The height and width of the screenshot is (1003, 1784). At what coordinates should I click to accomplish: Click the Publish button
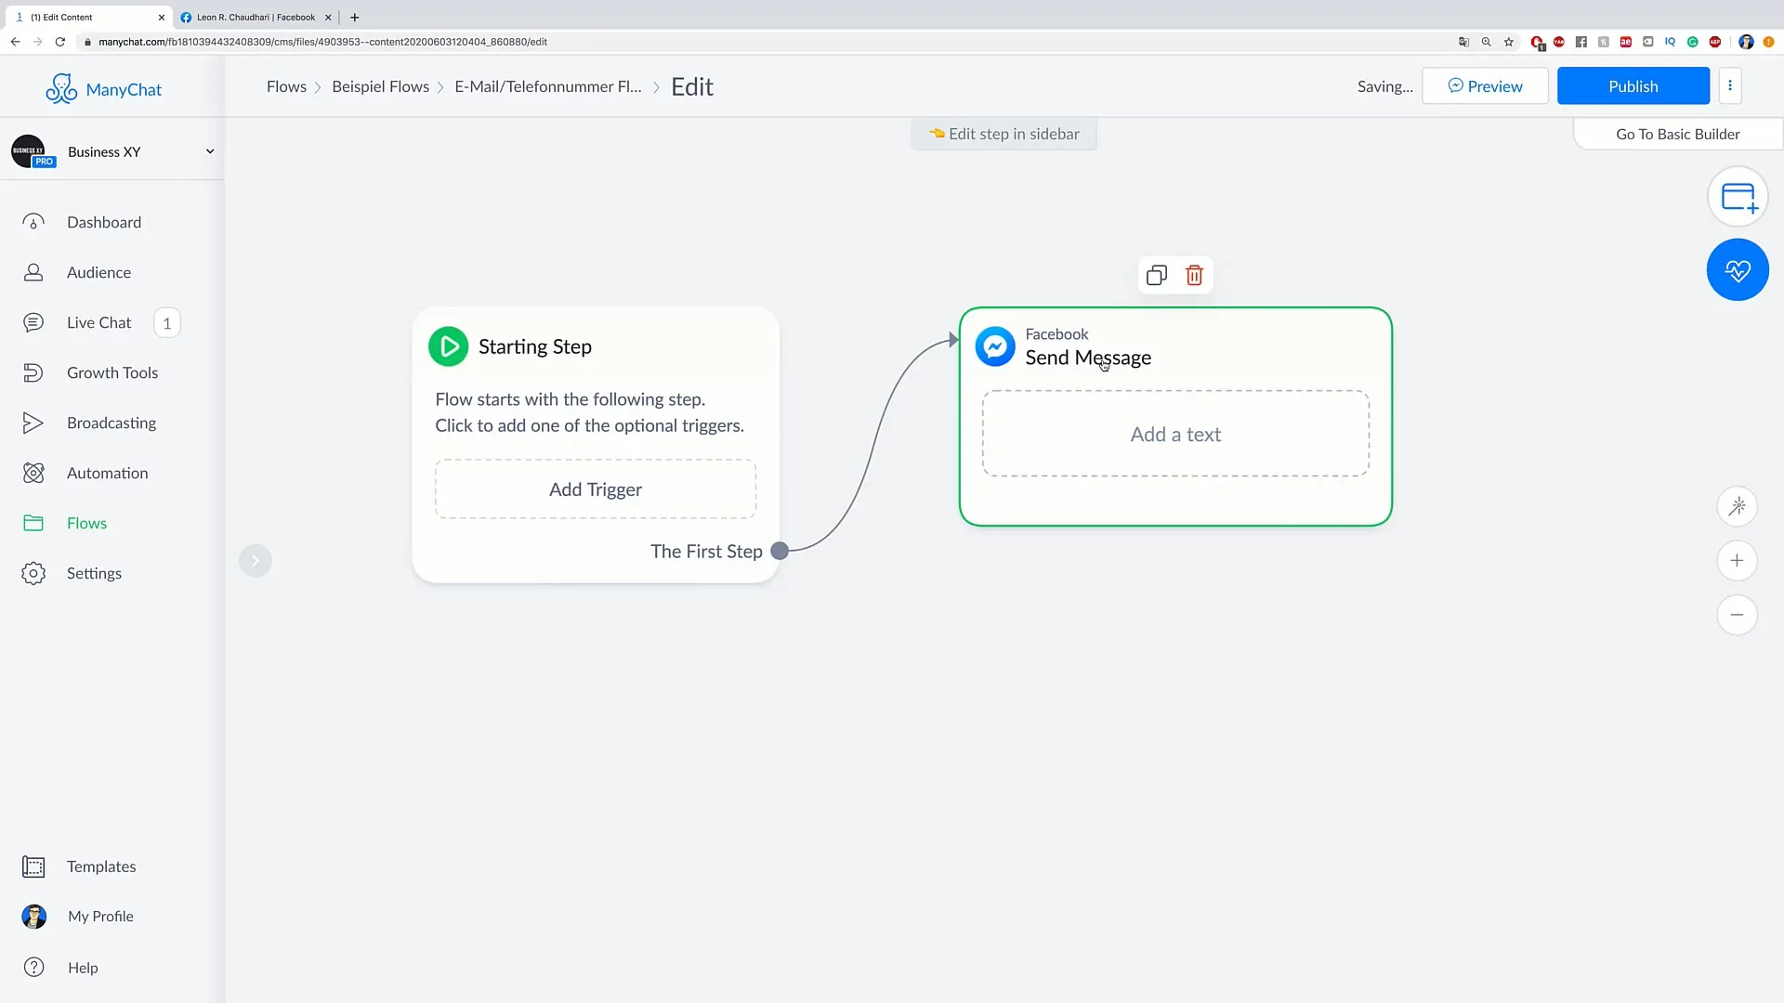point(1633,85)
